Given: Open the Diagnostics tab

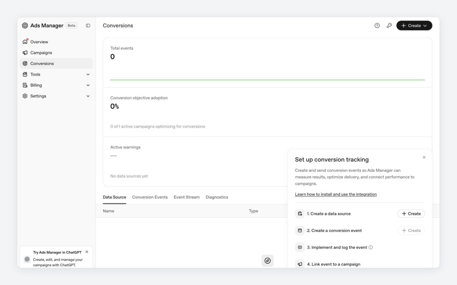Looking at the screenshot, I should (217, 197).
